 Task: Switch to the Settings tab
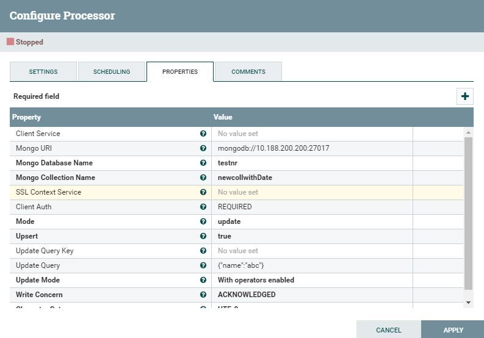[43, 72]
